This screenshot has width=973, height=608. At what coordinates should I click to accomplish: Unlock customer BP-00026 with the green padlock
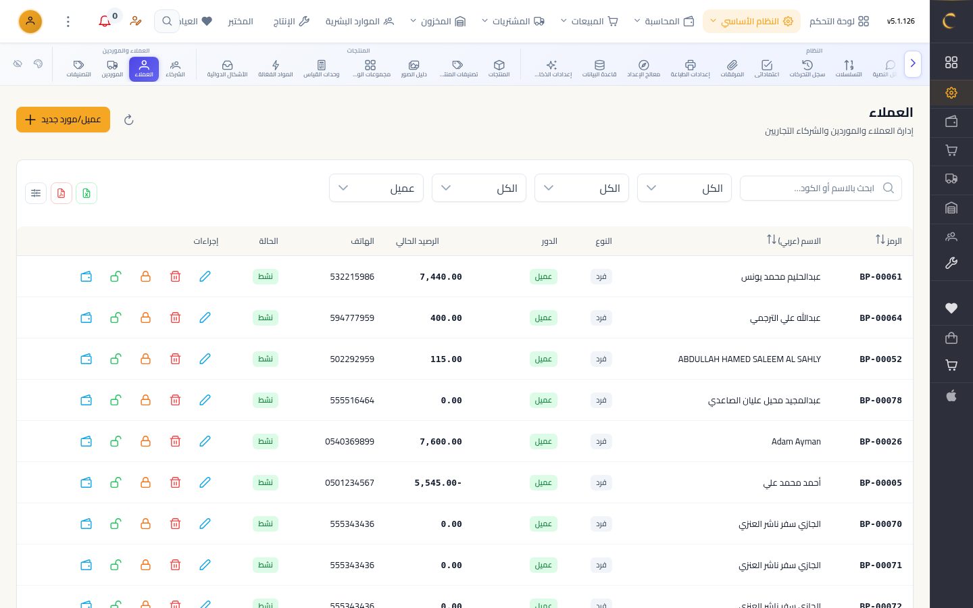tap(116, 441)
